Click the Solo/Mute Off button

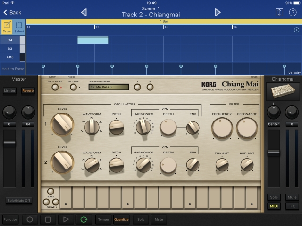tap(18, 201)
